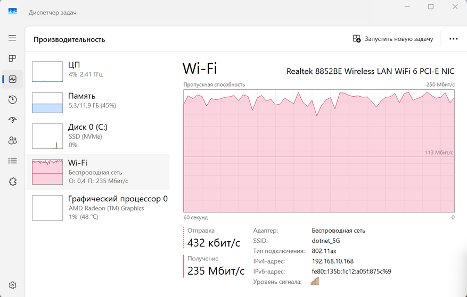Open the Details page icon
Image resolution: width=467 pixels, height=297 pixels.
pyautogui.click(x=12, y=161)
